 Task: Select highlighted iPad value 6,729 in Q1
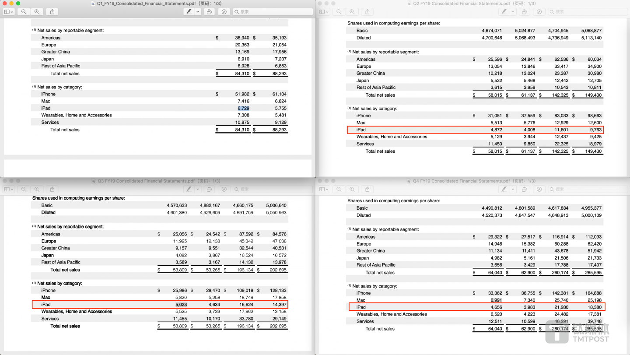pos(243,108)
